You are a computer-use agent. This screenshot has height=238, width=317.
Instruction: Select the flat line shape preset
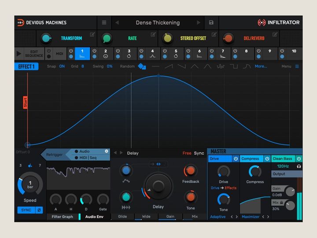tap(155, 67)
